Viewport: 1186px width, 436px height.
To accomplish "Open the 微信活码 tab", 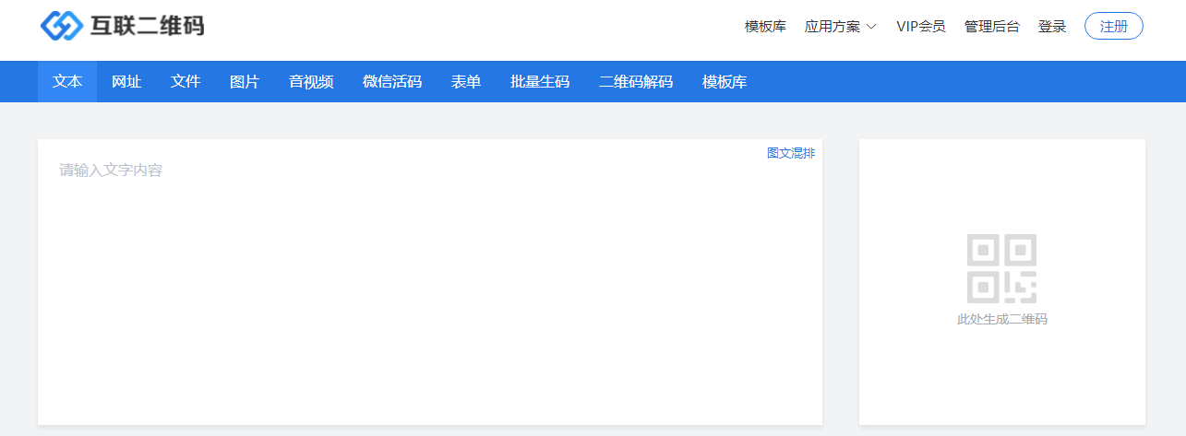I will pos(392,82).
